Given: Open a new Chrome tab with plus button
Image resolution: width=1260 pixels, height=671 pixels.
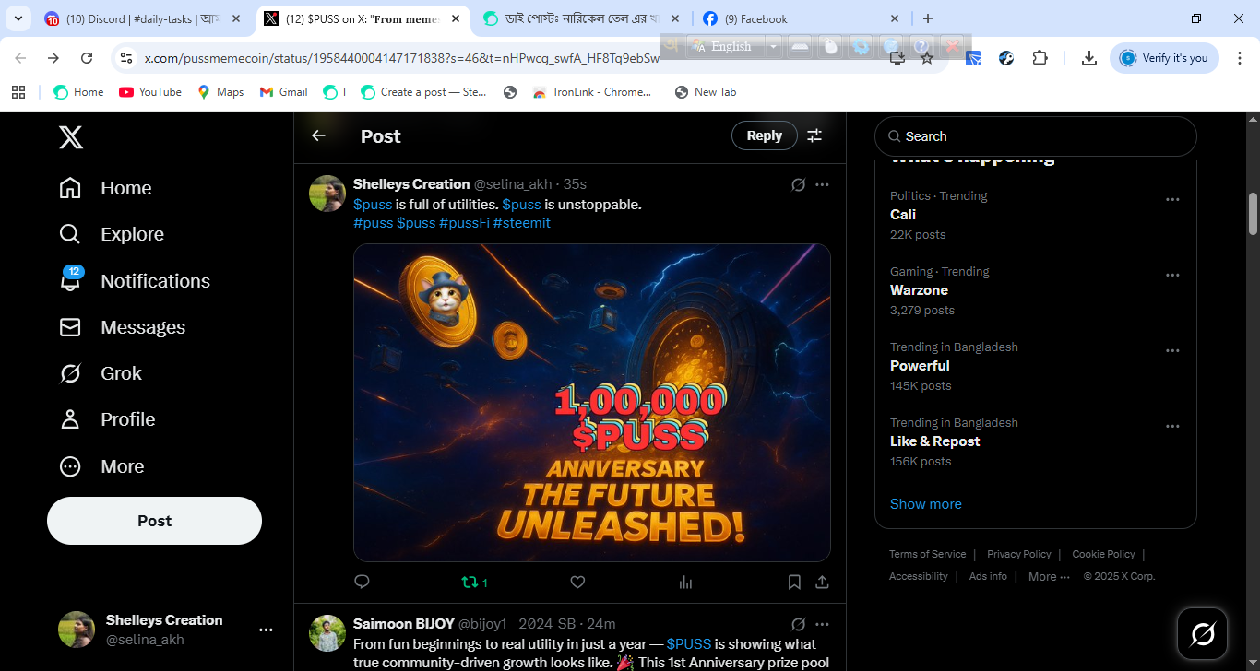Looking at the screenshot, I should pos(928,18).
